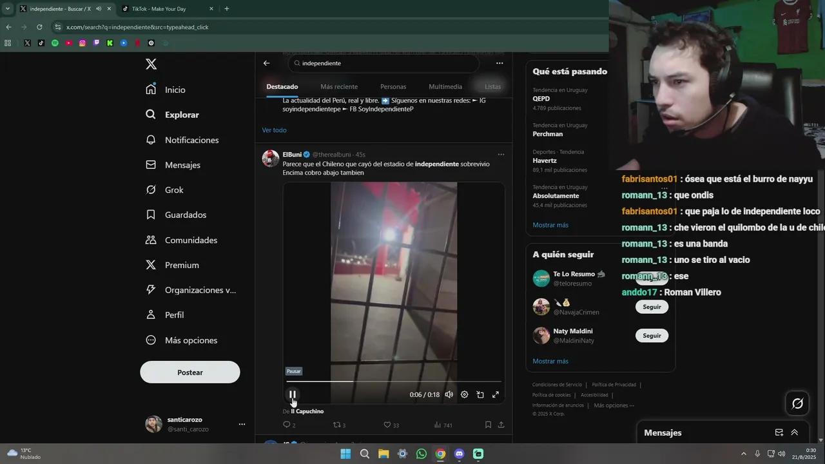The width and height of the screenshot is (825, 464).
Task: Reply to ElBuni's post
Action: point(289,425)
